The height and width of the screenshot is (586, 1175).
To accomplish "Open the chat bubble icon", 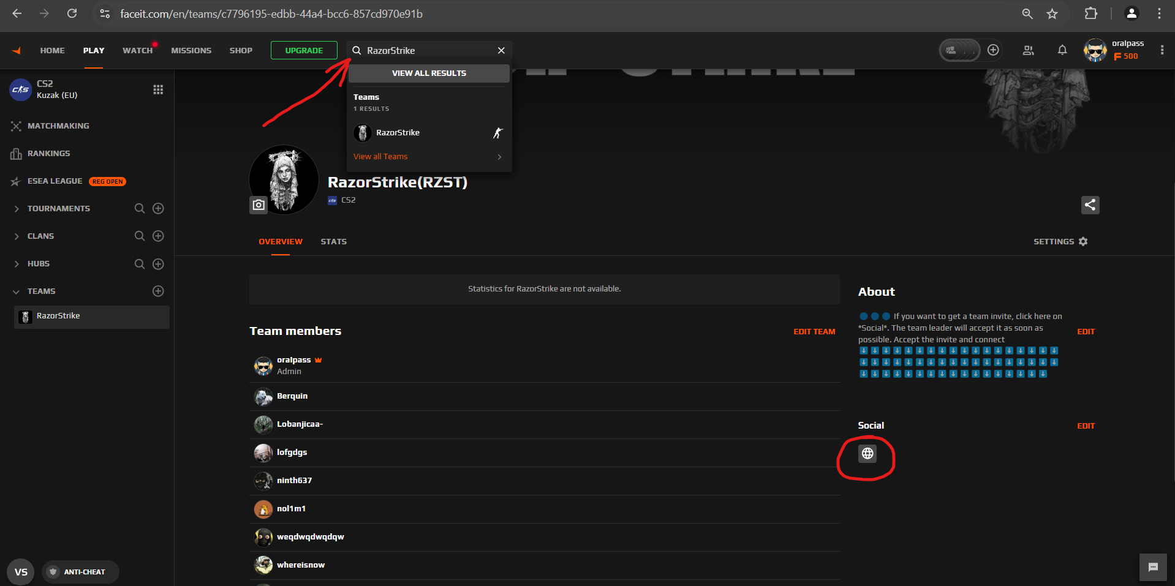I will (x=1153, y=567).
